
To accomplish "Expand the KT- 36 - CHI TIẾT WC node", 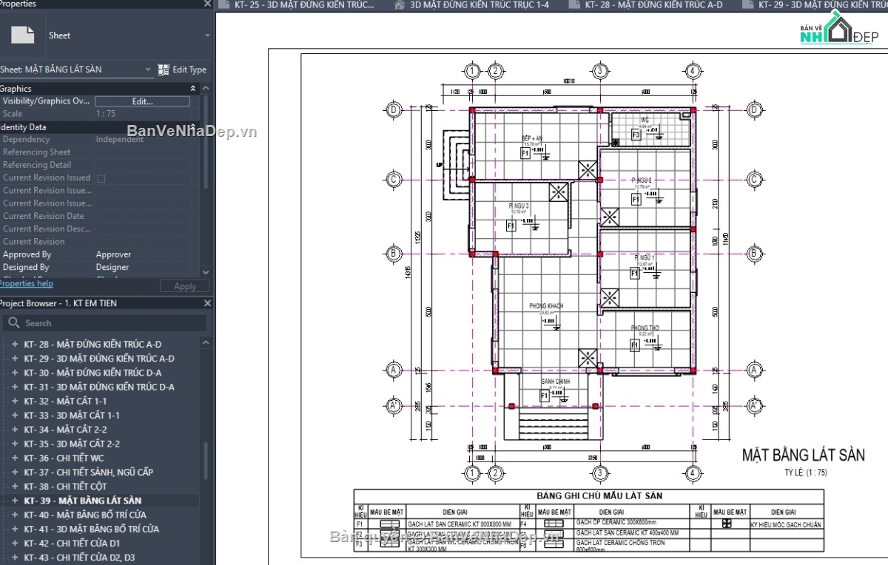I will (14, 458).
